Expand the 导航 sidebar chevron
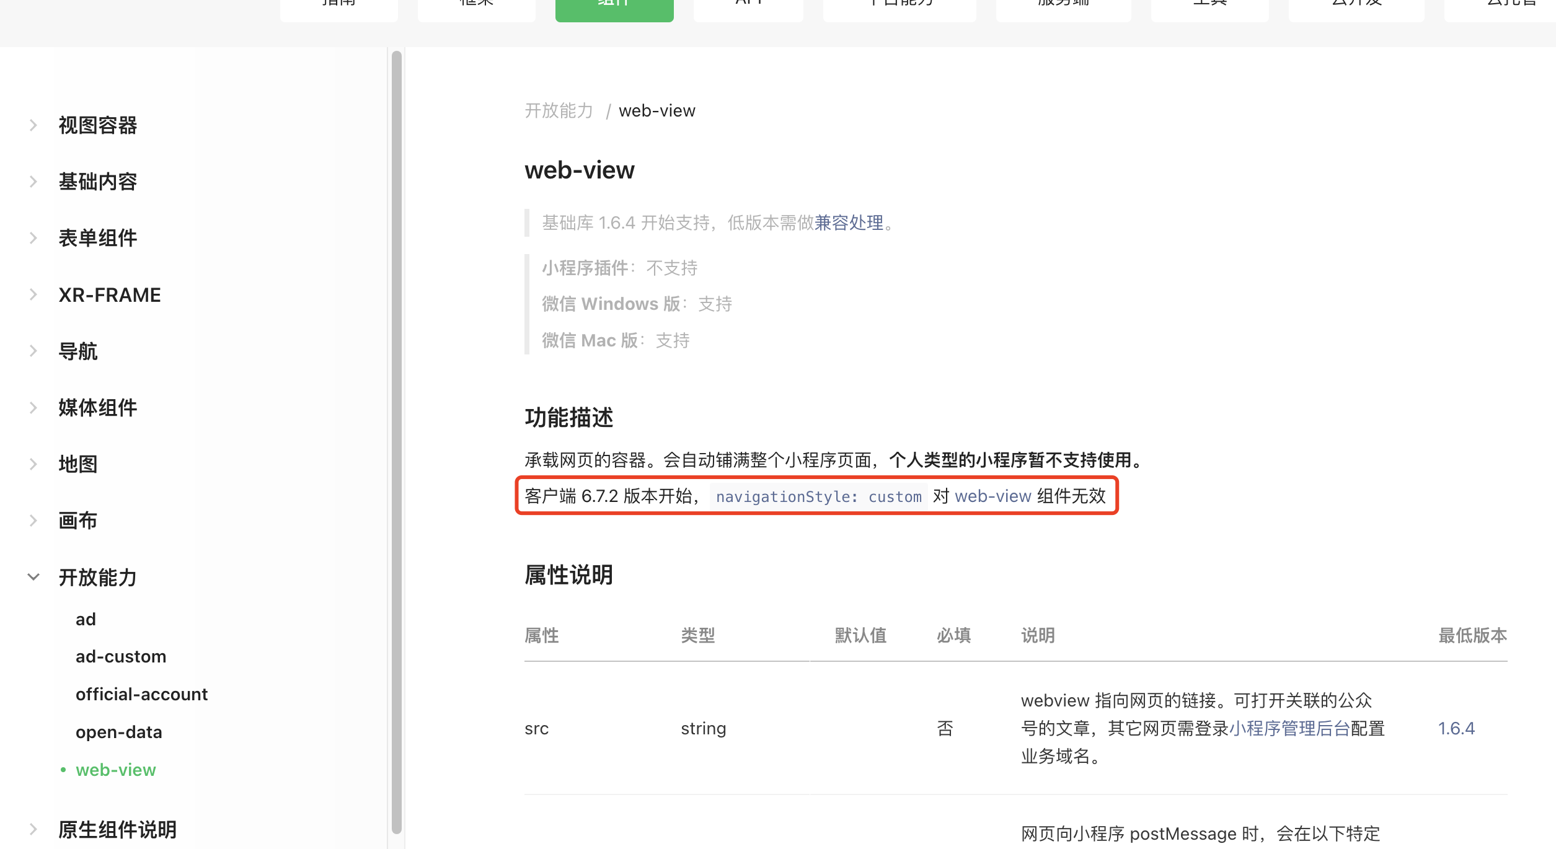The image size is (1556, 849). tap(33, 351)
